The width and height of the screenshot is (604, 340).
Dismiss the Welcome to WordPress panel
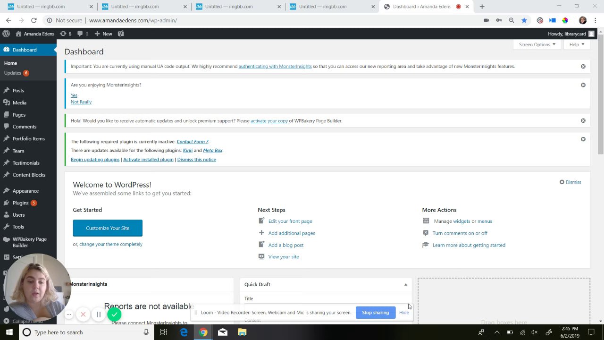[x=570, y=182]
